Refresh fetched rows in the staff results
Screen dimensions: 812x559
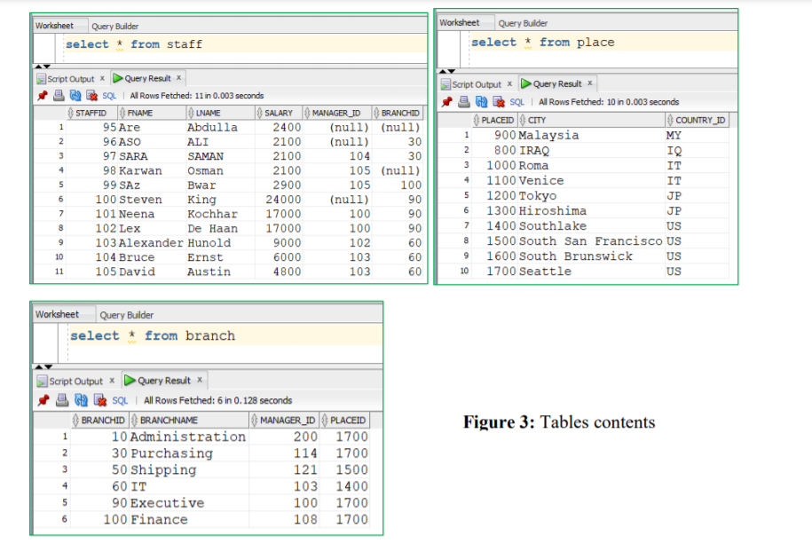75,96
